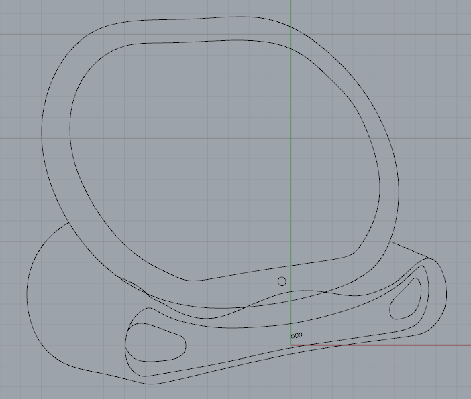The image size is (471, 399).
Task: Select the green vertical Y-axis line
Action: point(291,167)
